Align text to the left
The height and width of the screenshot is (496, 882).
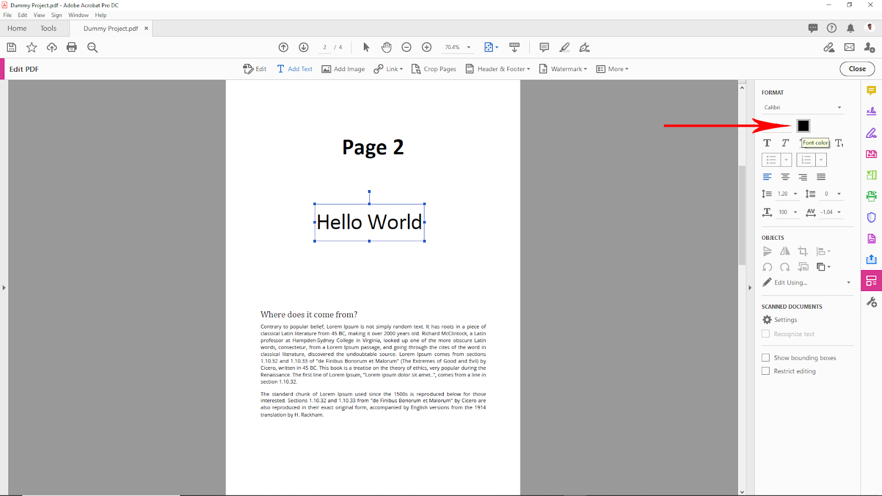[767, 177]
